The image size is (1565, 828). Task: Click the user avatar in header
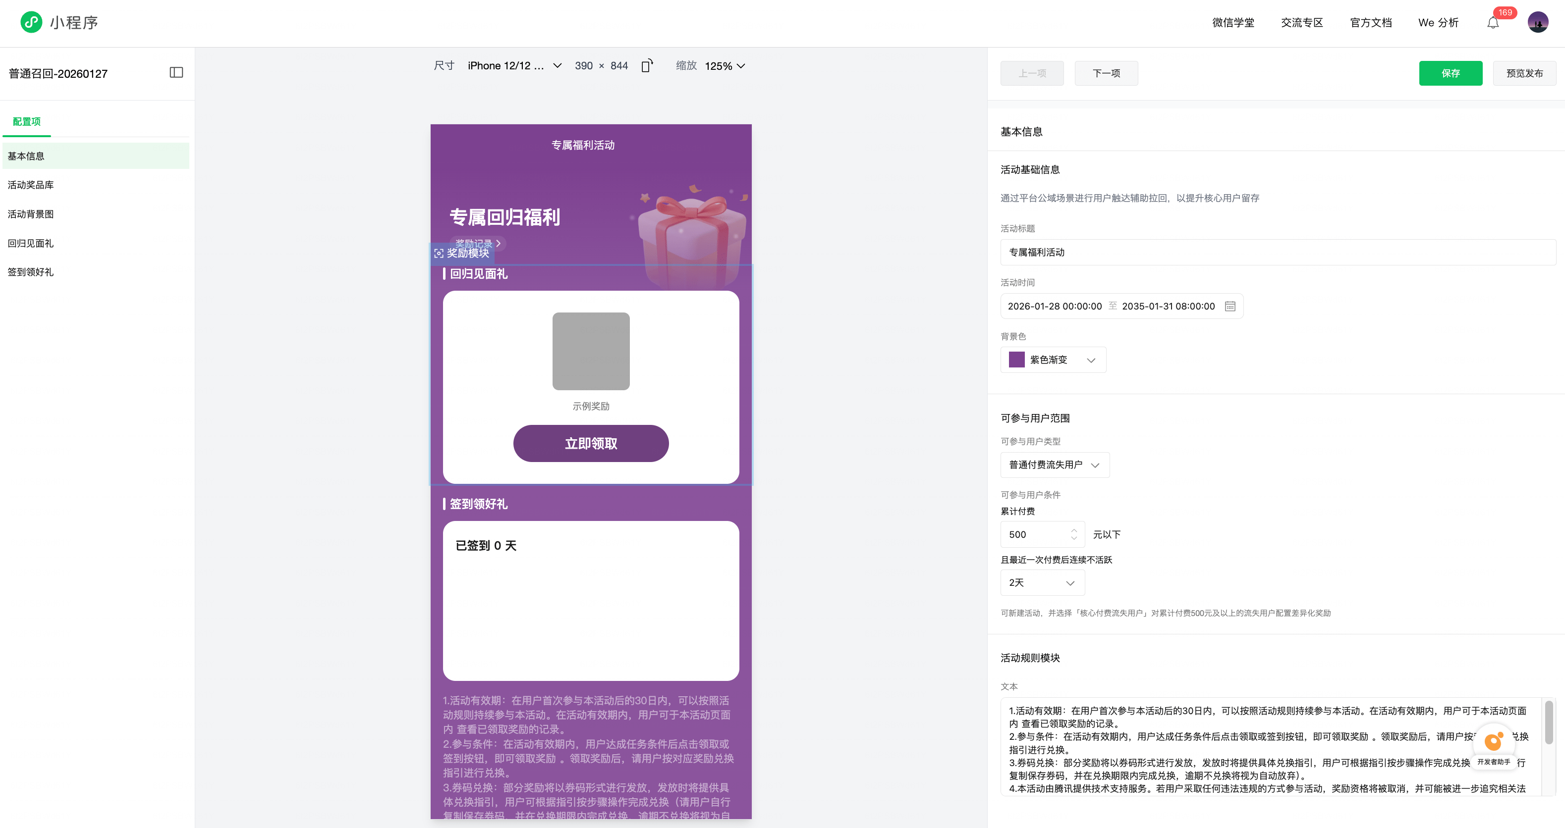point(1538,23)
